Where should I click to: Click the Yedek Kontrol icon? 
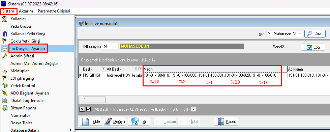coord(4,86)
